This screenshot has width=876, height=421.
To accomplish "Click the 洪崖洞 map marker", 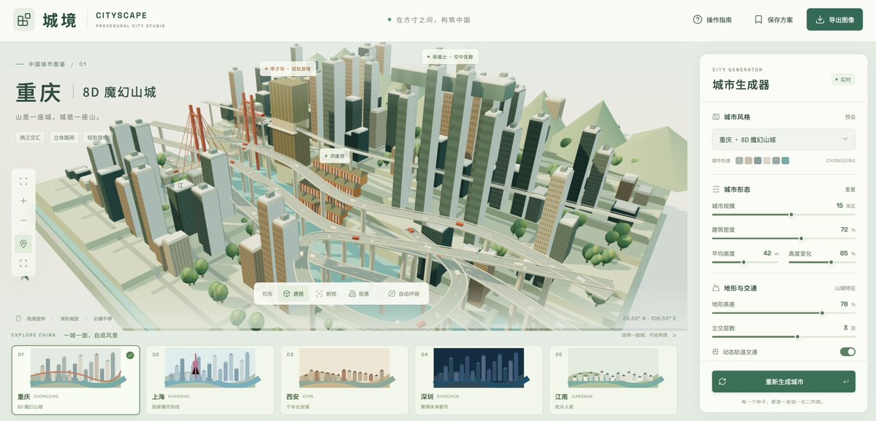I will 335,156.
